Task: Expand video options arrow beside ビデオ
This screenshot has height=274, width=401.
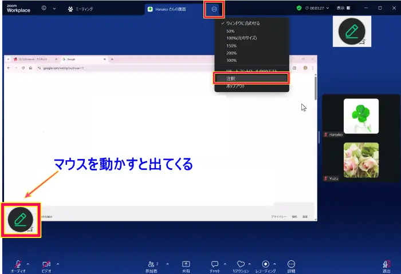Action: click(58, 264)
